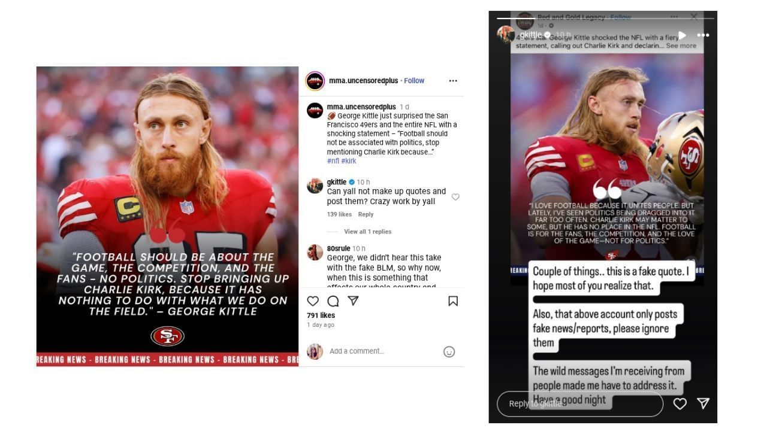Open the #nfl hashtag link
Image resolution: width=767 pixels, height=431 pixels.
pyautogui.click(x=333, y=161)
